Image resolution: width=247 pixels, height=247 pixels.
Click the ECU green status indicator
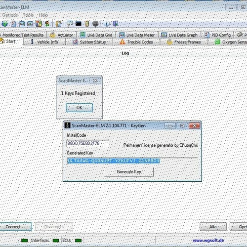(78, 241)
